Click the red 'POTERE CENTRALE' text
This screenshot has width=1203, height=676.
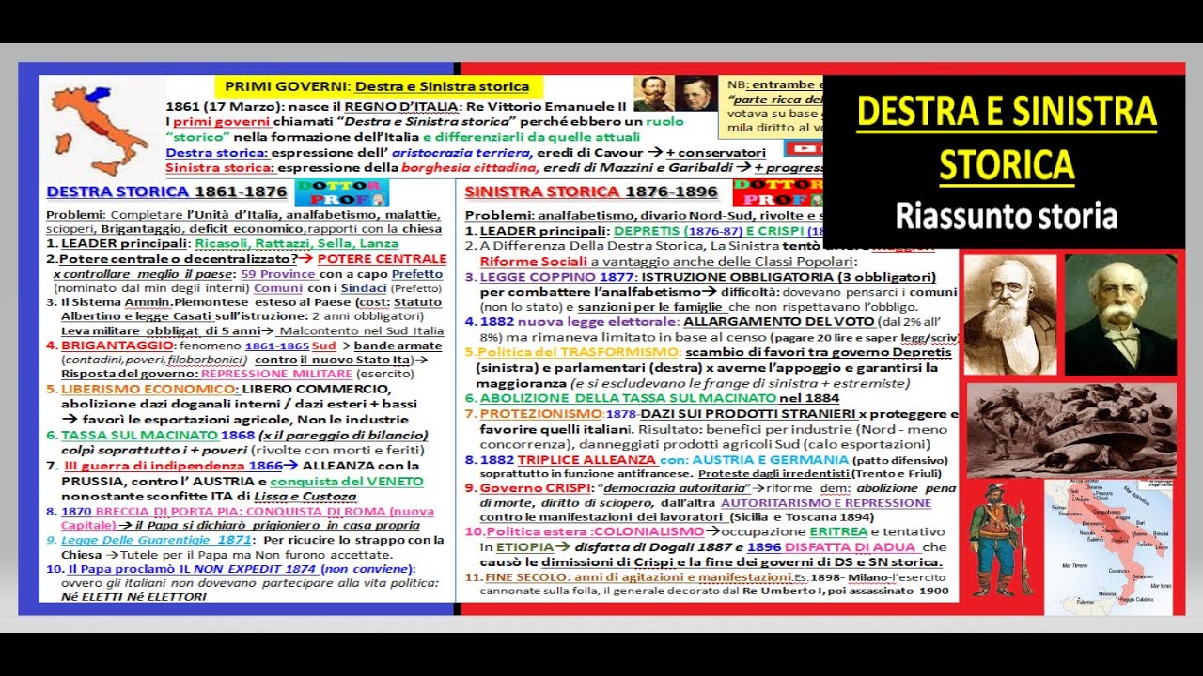point(382,258)
